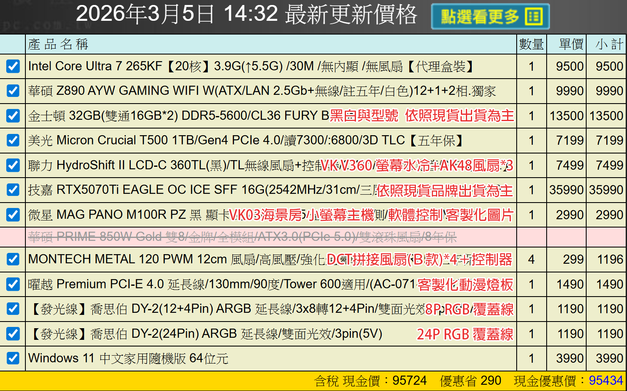Uncheck MONTECH METAL 120 PWM checkbox

[x=13, y=259]
